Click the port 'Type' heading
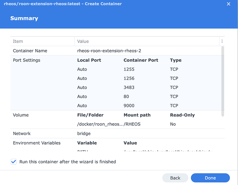Viewport: 238px width, 185px height. pos(175,60)
